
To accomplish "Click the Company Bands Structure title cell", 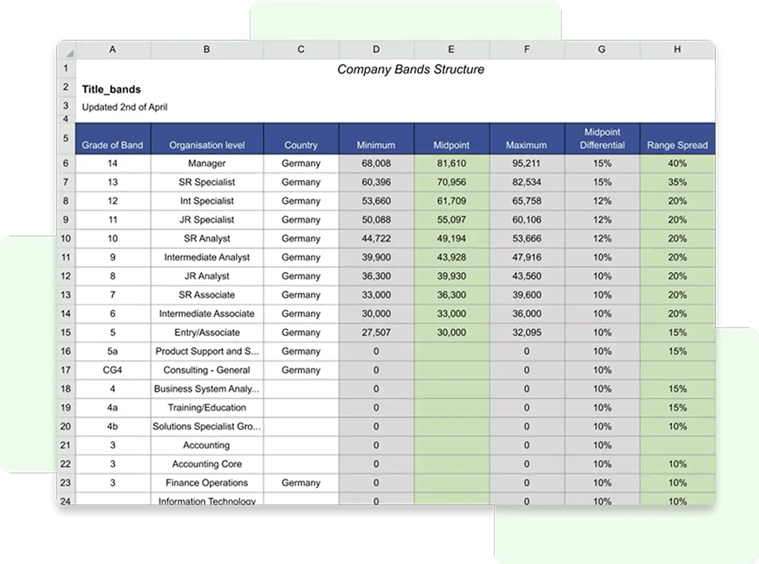I will pyautogui.click(x=411, y=68).
